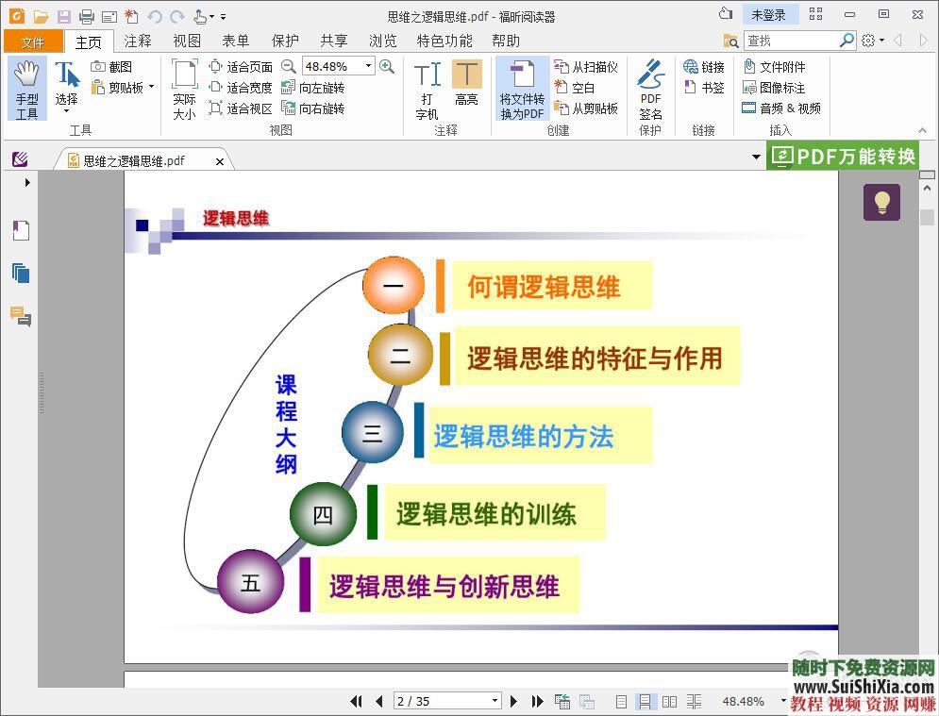Toggle continuous page view mode in status bar

tap(646, 701)
